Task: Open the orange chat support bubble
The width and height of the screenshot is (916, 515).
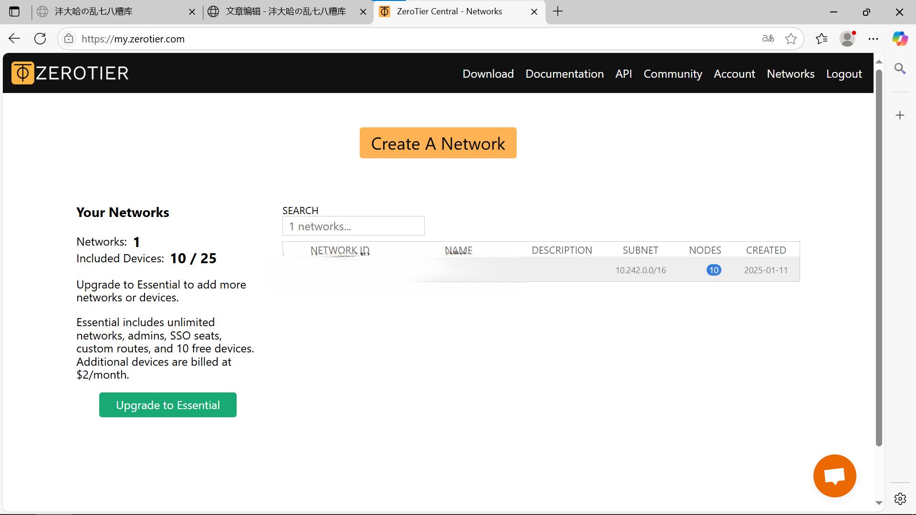Action: pos(834,475)
